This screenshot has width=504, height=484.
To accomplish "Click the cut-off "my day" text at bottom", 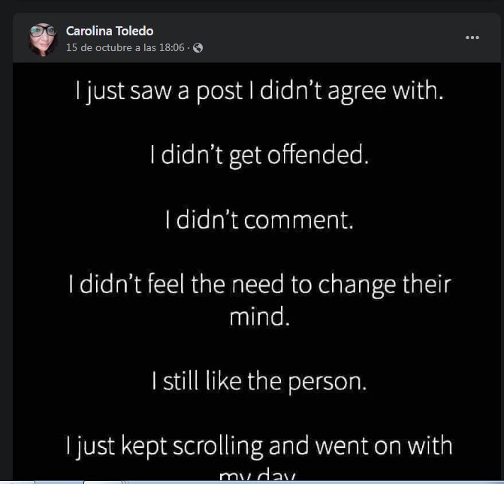I will [x=258, y=476].
